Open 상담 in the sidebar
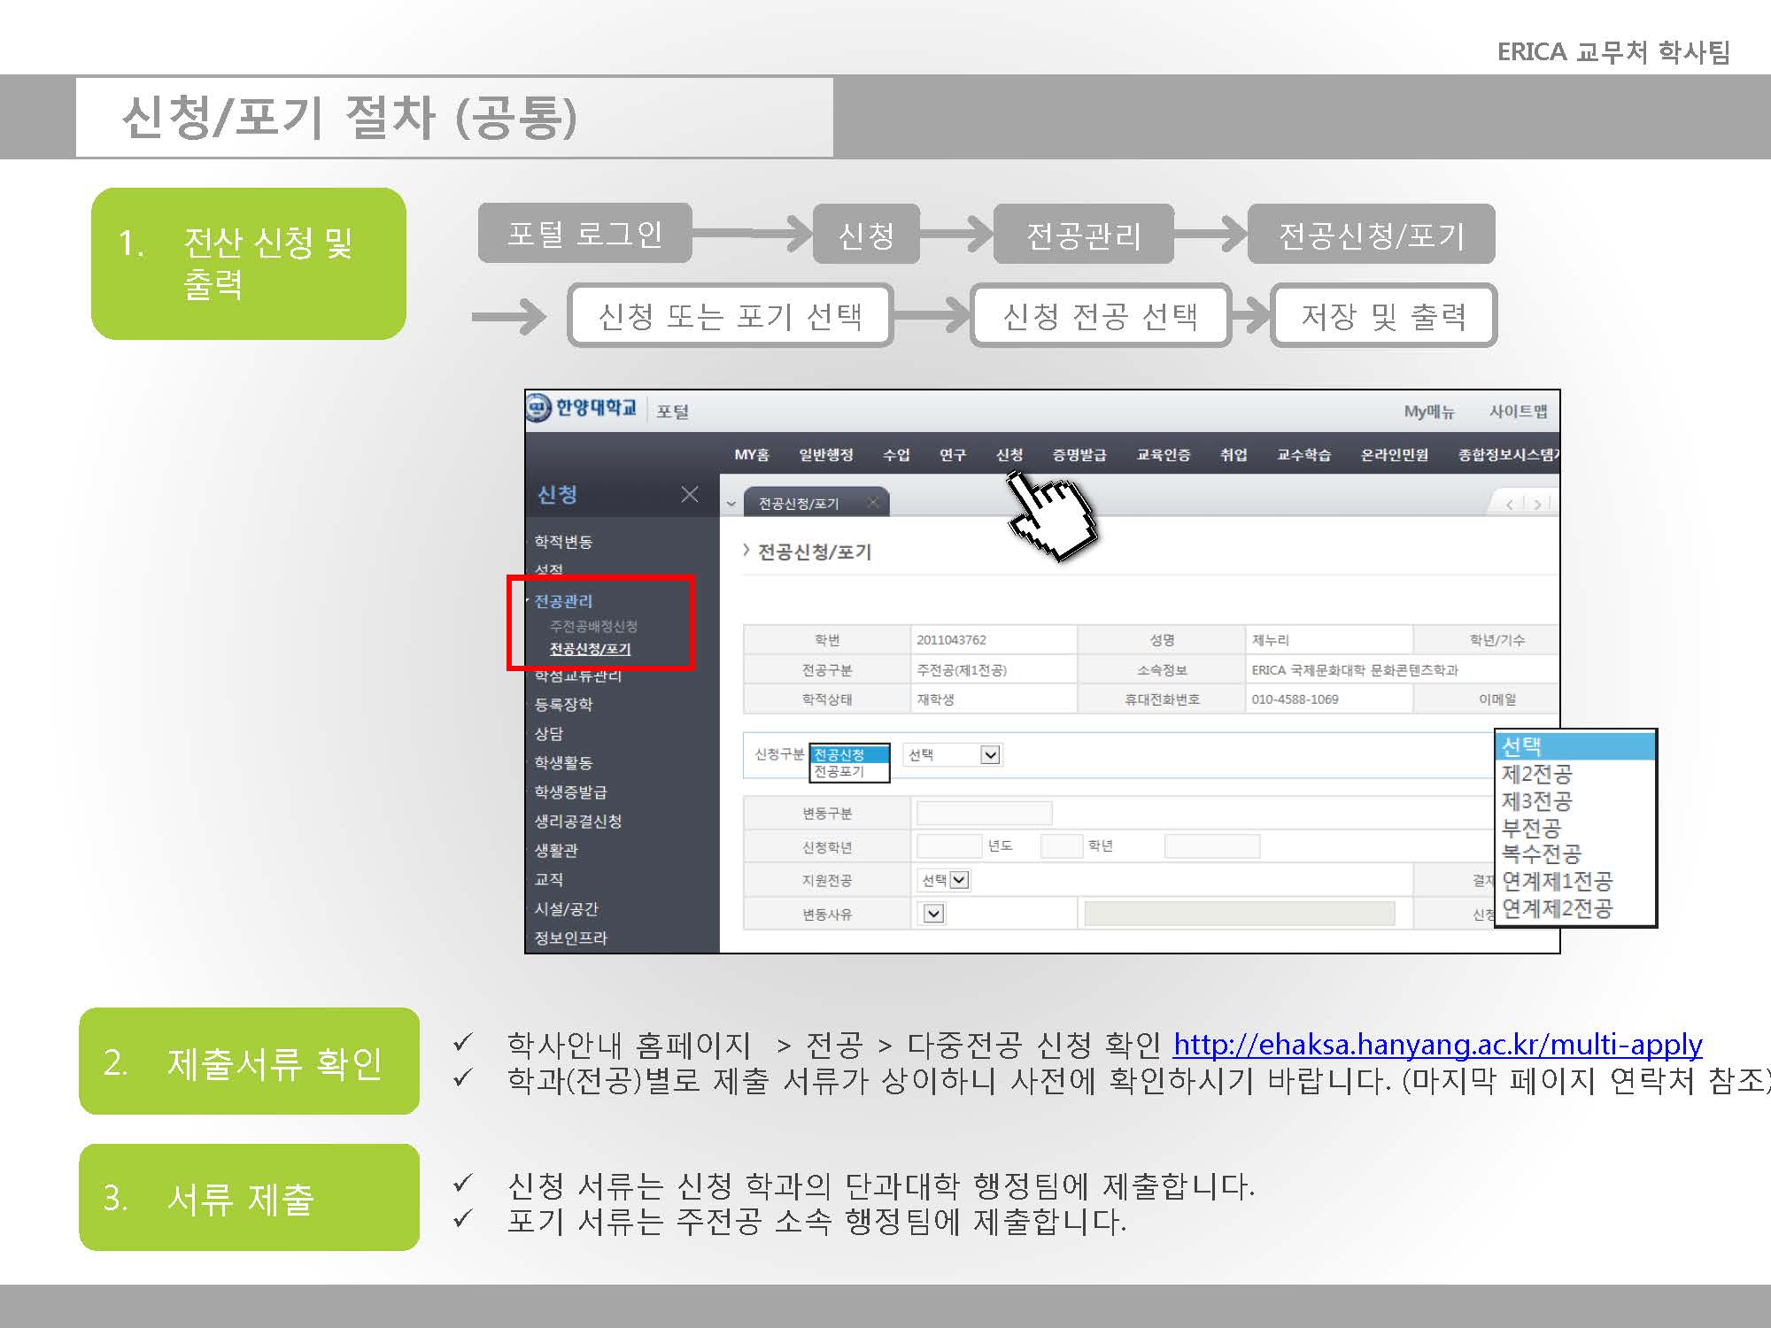 (549, 734)
